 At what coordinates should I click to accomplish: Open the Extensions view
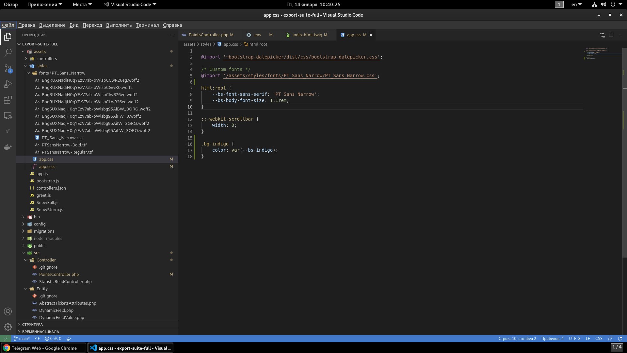coord(8,100)
